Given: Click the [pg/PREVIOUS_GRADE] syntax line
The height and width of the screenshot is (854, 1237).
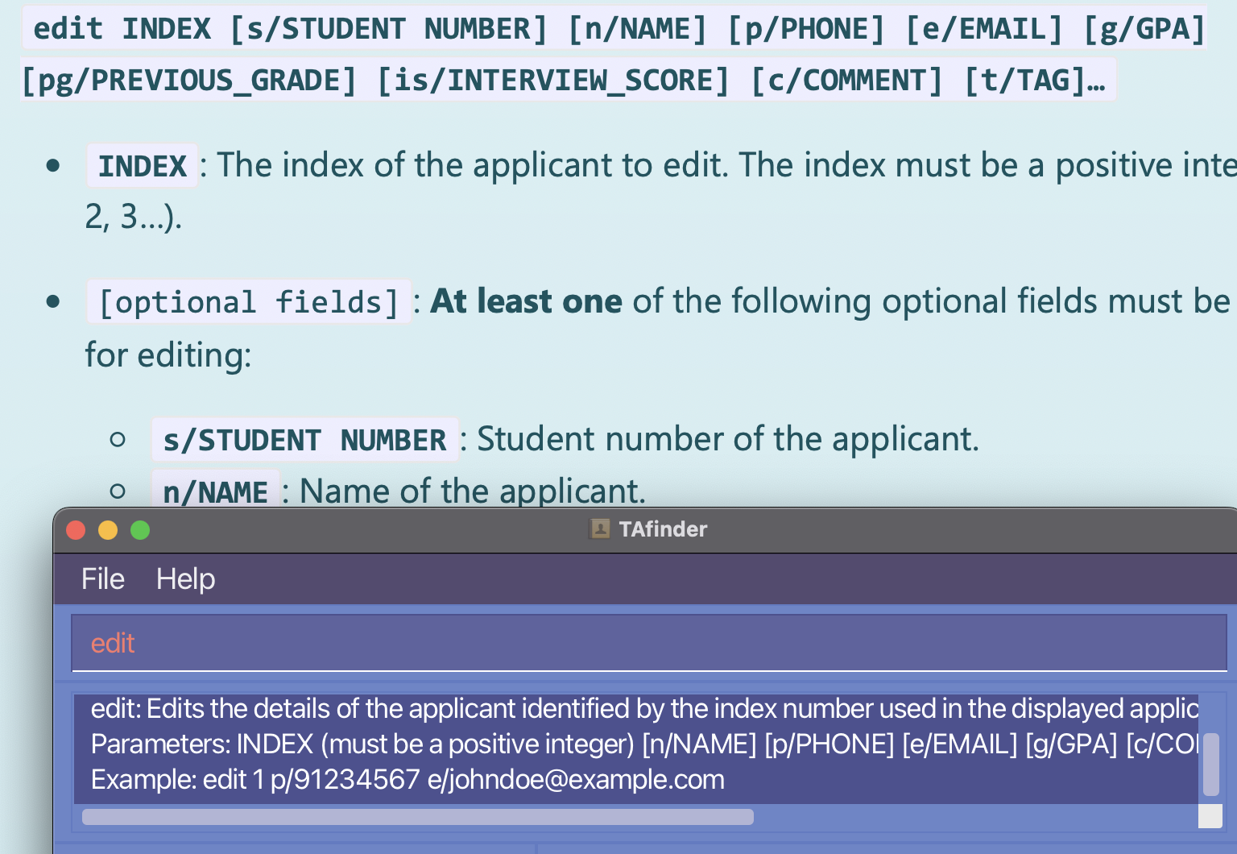Looking at the screenshot, I should pos(568,80).
